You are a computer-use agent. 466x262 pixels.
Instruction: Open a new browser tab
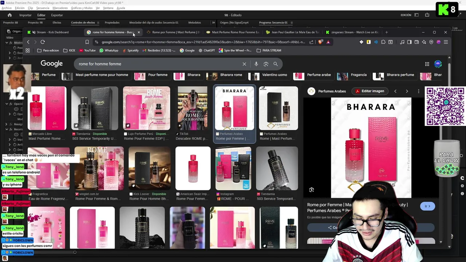coord(387,32)
